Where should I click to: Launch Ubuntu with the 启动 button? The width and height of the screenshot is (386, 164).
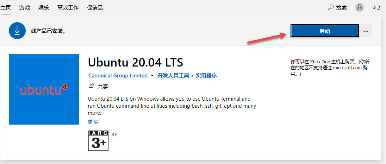pyautogui.click(x=324, y=31)
